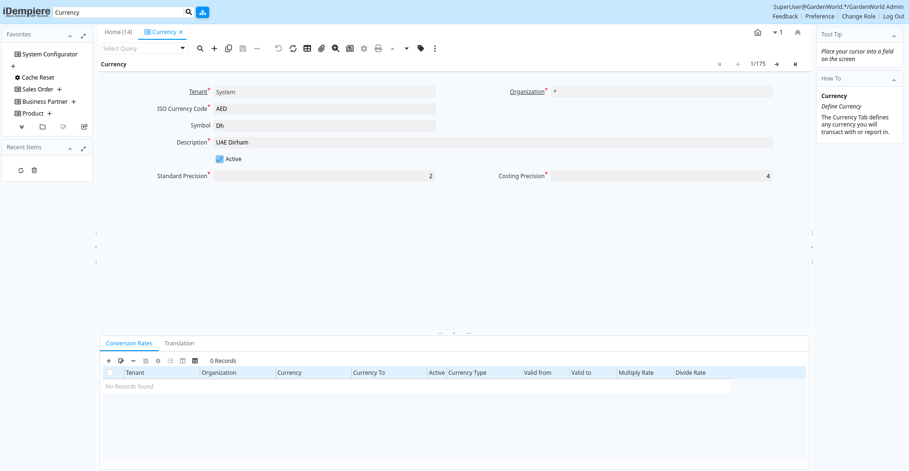Click the Log Out link
Viewport: 909px width, 471px height.
(893, 17)
